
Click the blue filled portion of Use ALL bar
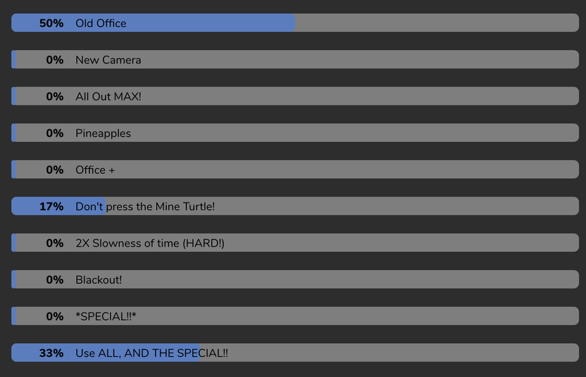[105, 352]
